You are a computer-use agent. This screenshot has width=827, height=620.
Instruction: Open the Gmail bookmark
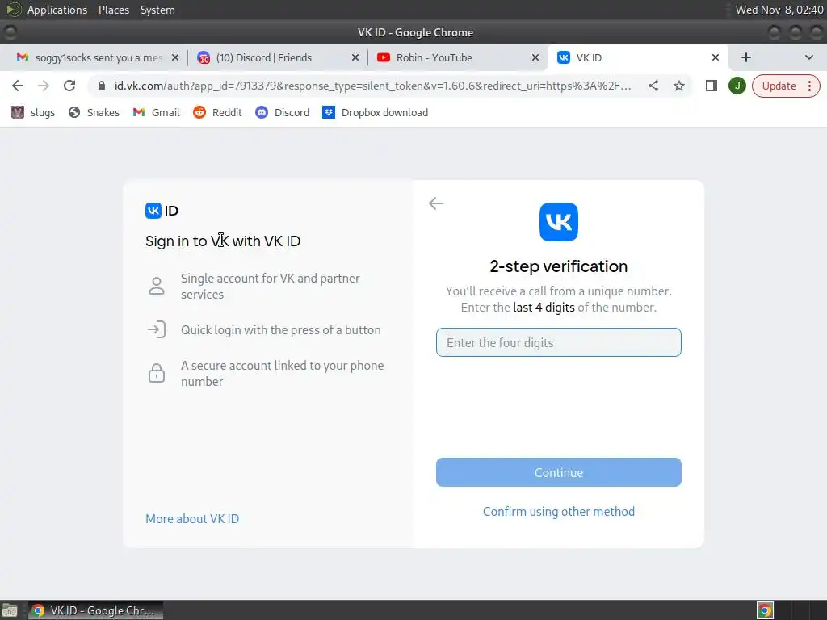pos(156,112)
